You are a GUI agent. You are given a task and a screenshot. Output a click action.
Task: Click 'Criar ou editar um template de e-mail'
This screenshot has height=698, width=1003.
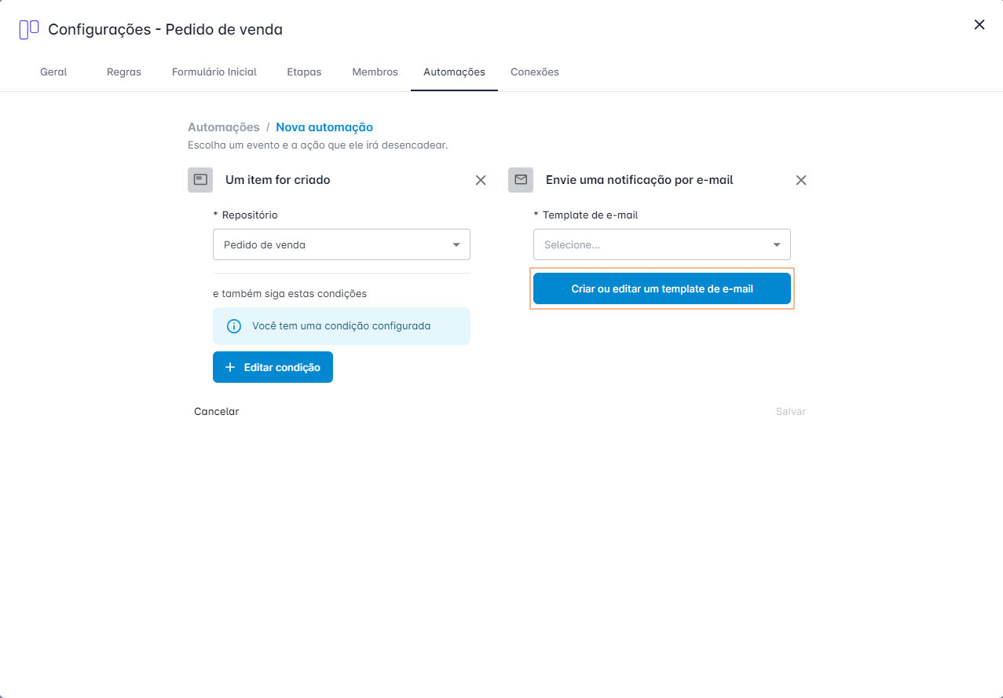tap(662, 288)
